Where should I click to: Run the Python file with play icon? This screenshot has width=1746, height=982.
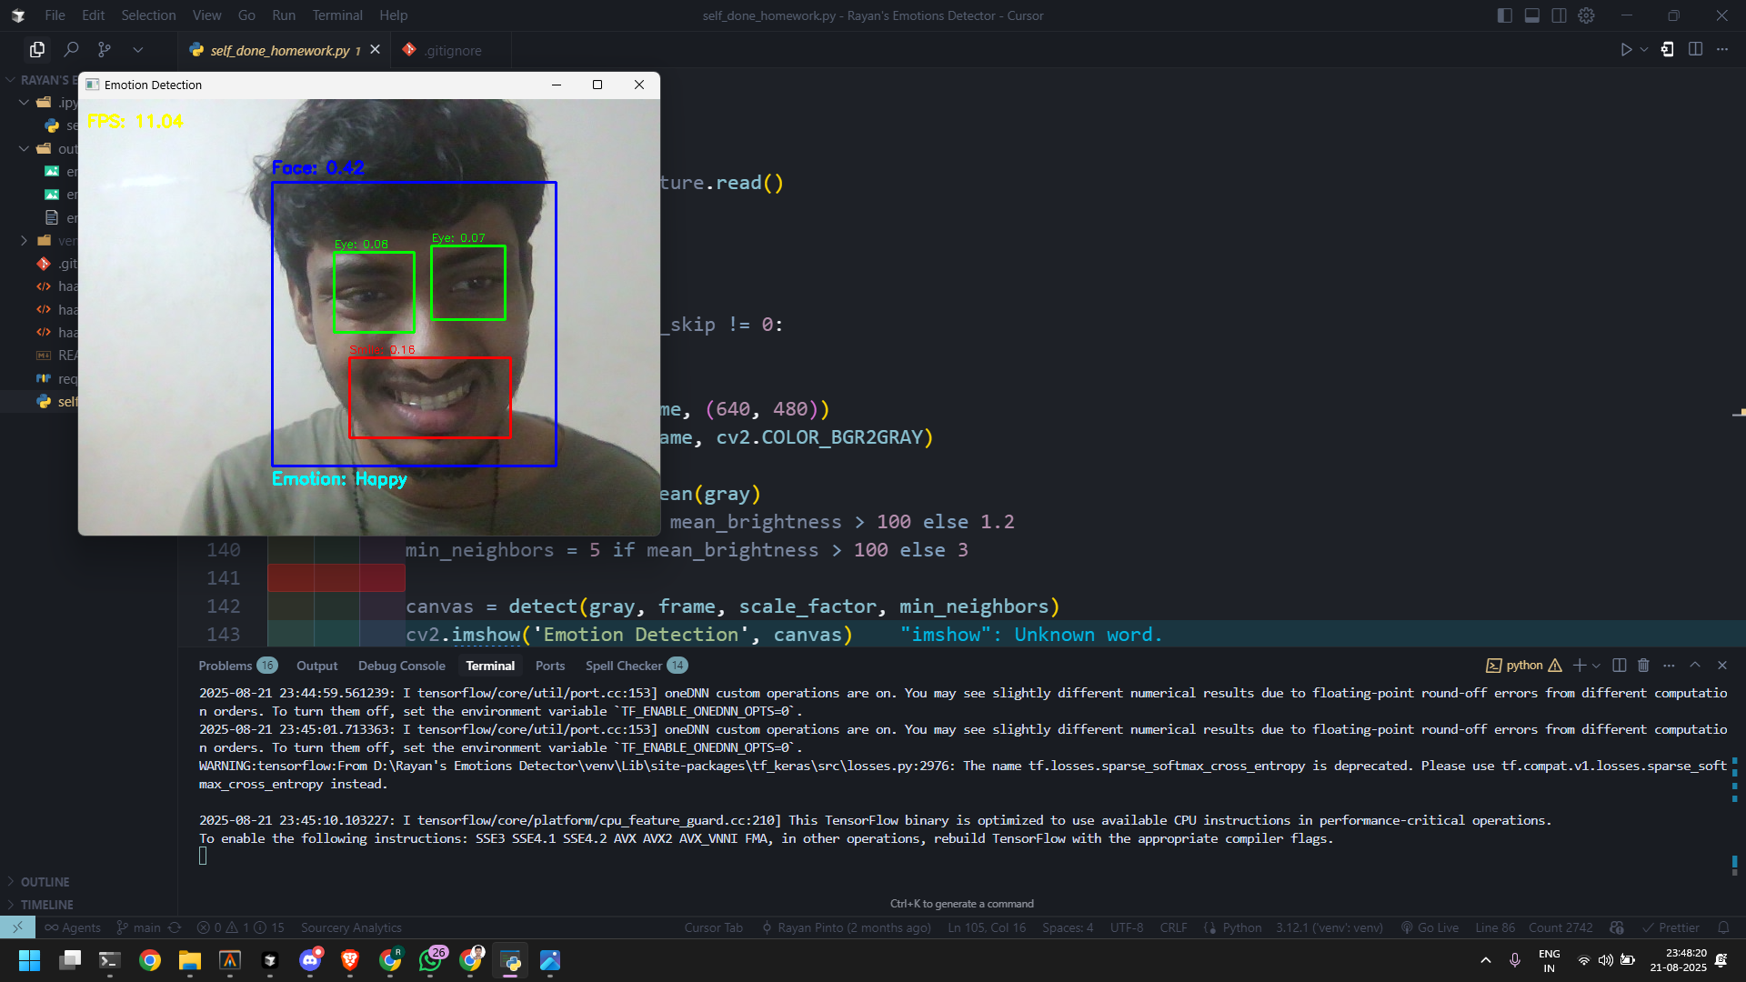(x=1626, y=50)
